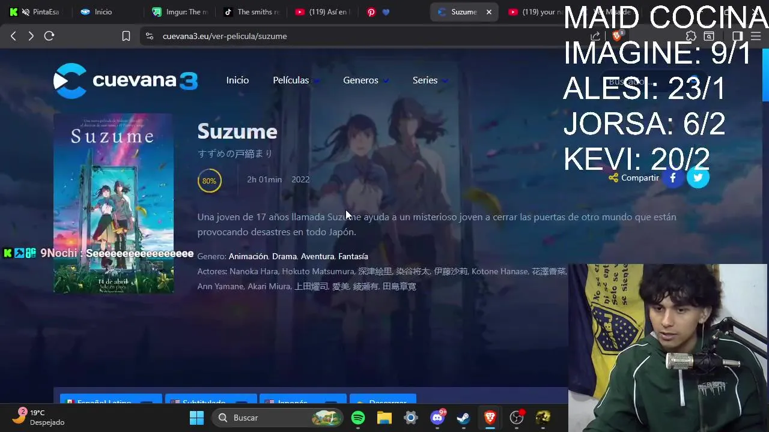The image size is (769, 432).
Task: Bookmark this page with the bookmark icon
Action: tap(126, 36)
